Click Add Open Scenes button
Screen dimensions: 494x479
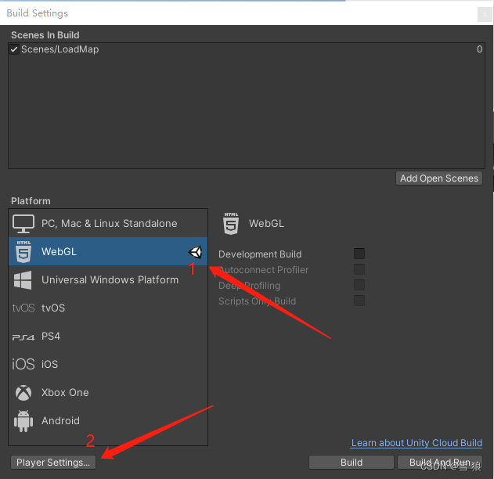[439, 178]
